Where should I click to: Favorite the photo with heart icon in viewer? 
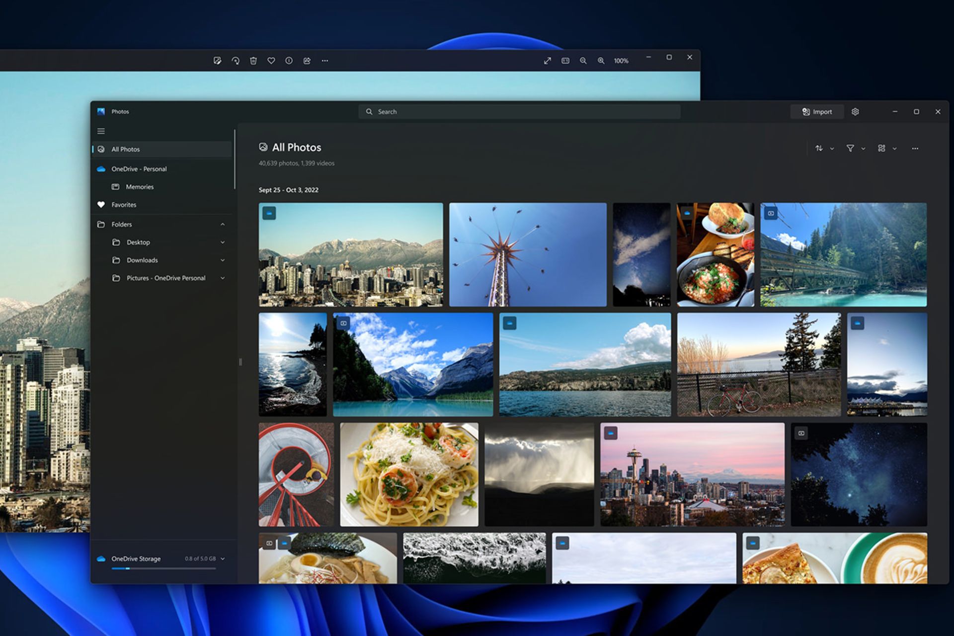coord(271,61)
